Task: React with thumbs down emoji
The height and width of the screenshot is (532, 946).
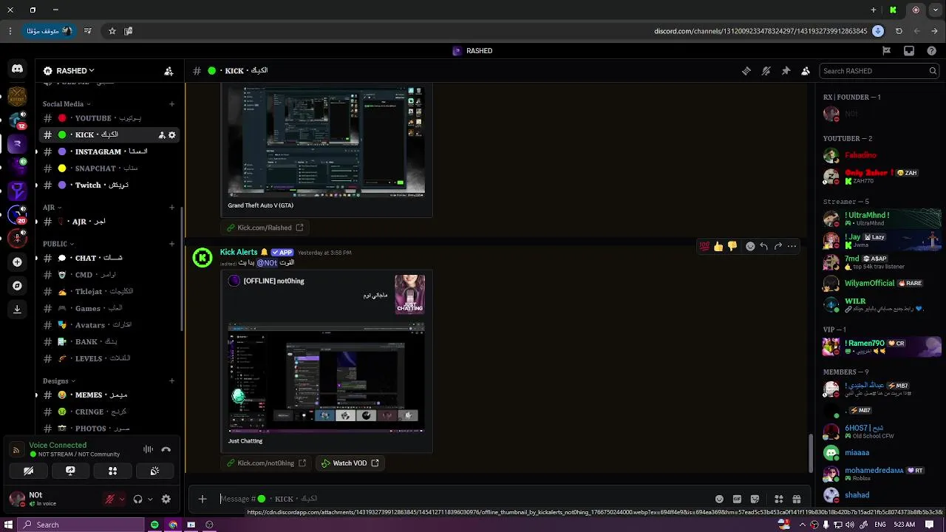Action: coord(732,246)
